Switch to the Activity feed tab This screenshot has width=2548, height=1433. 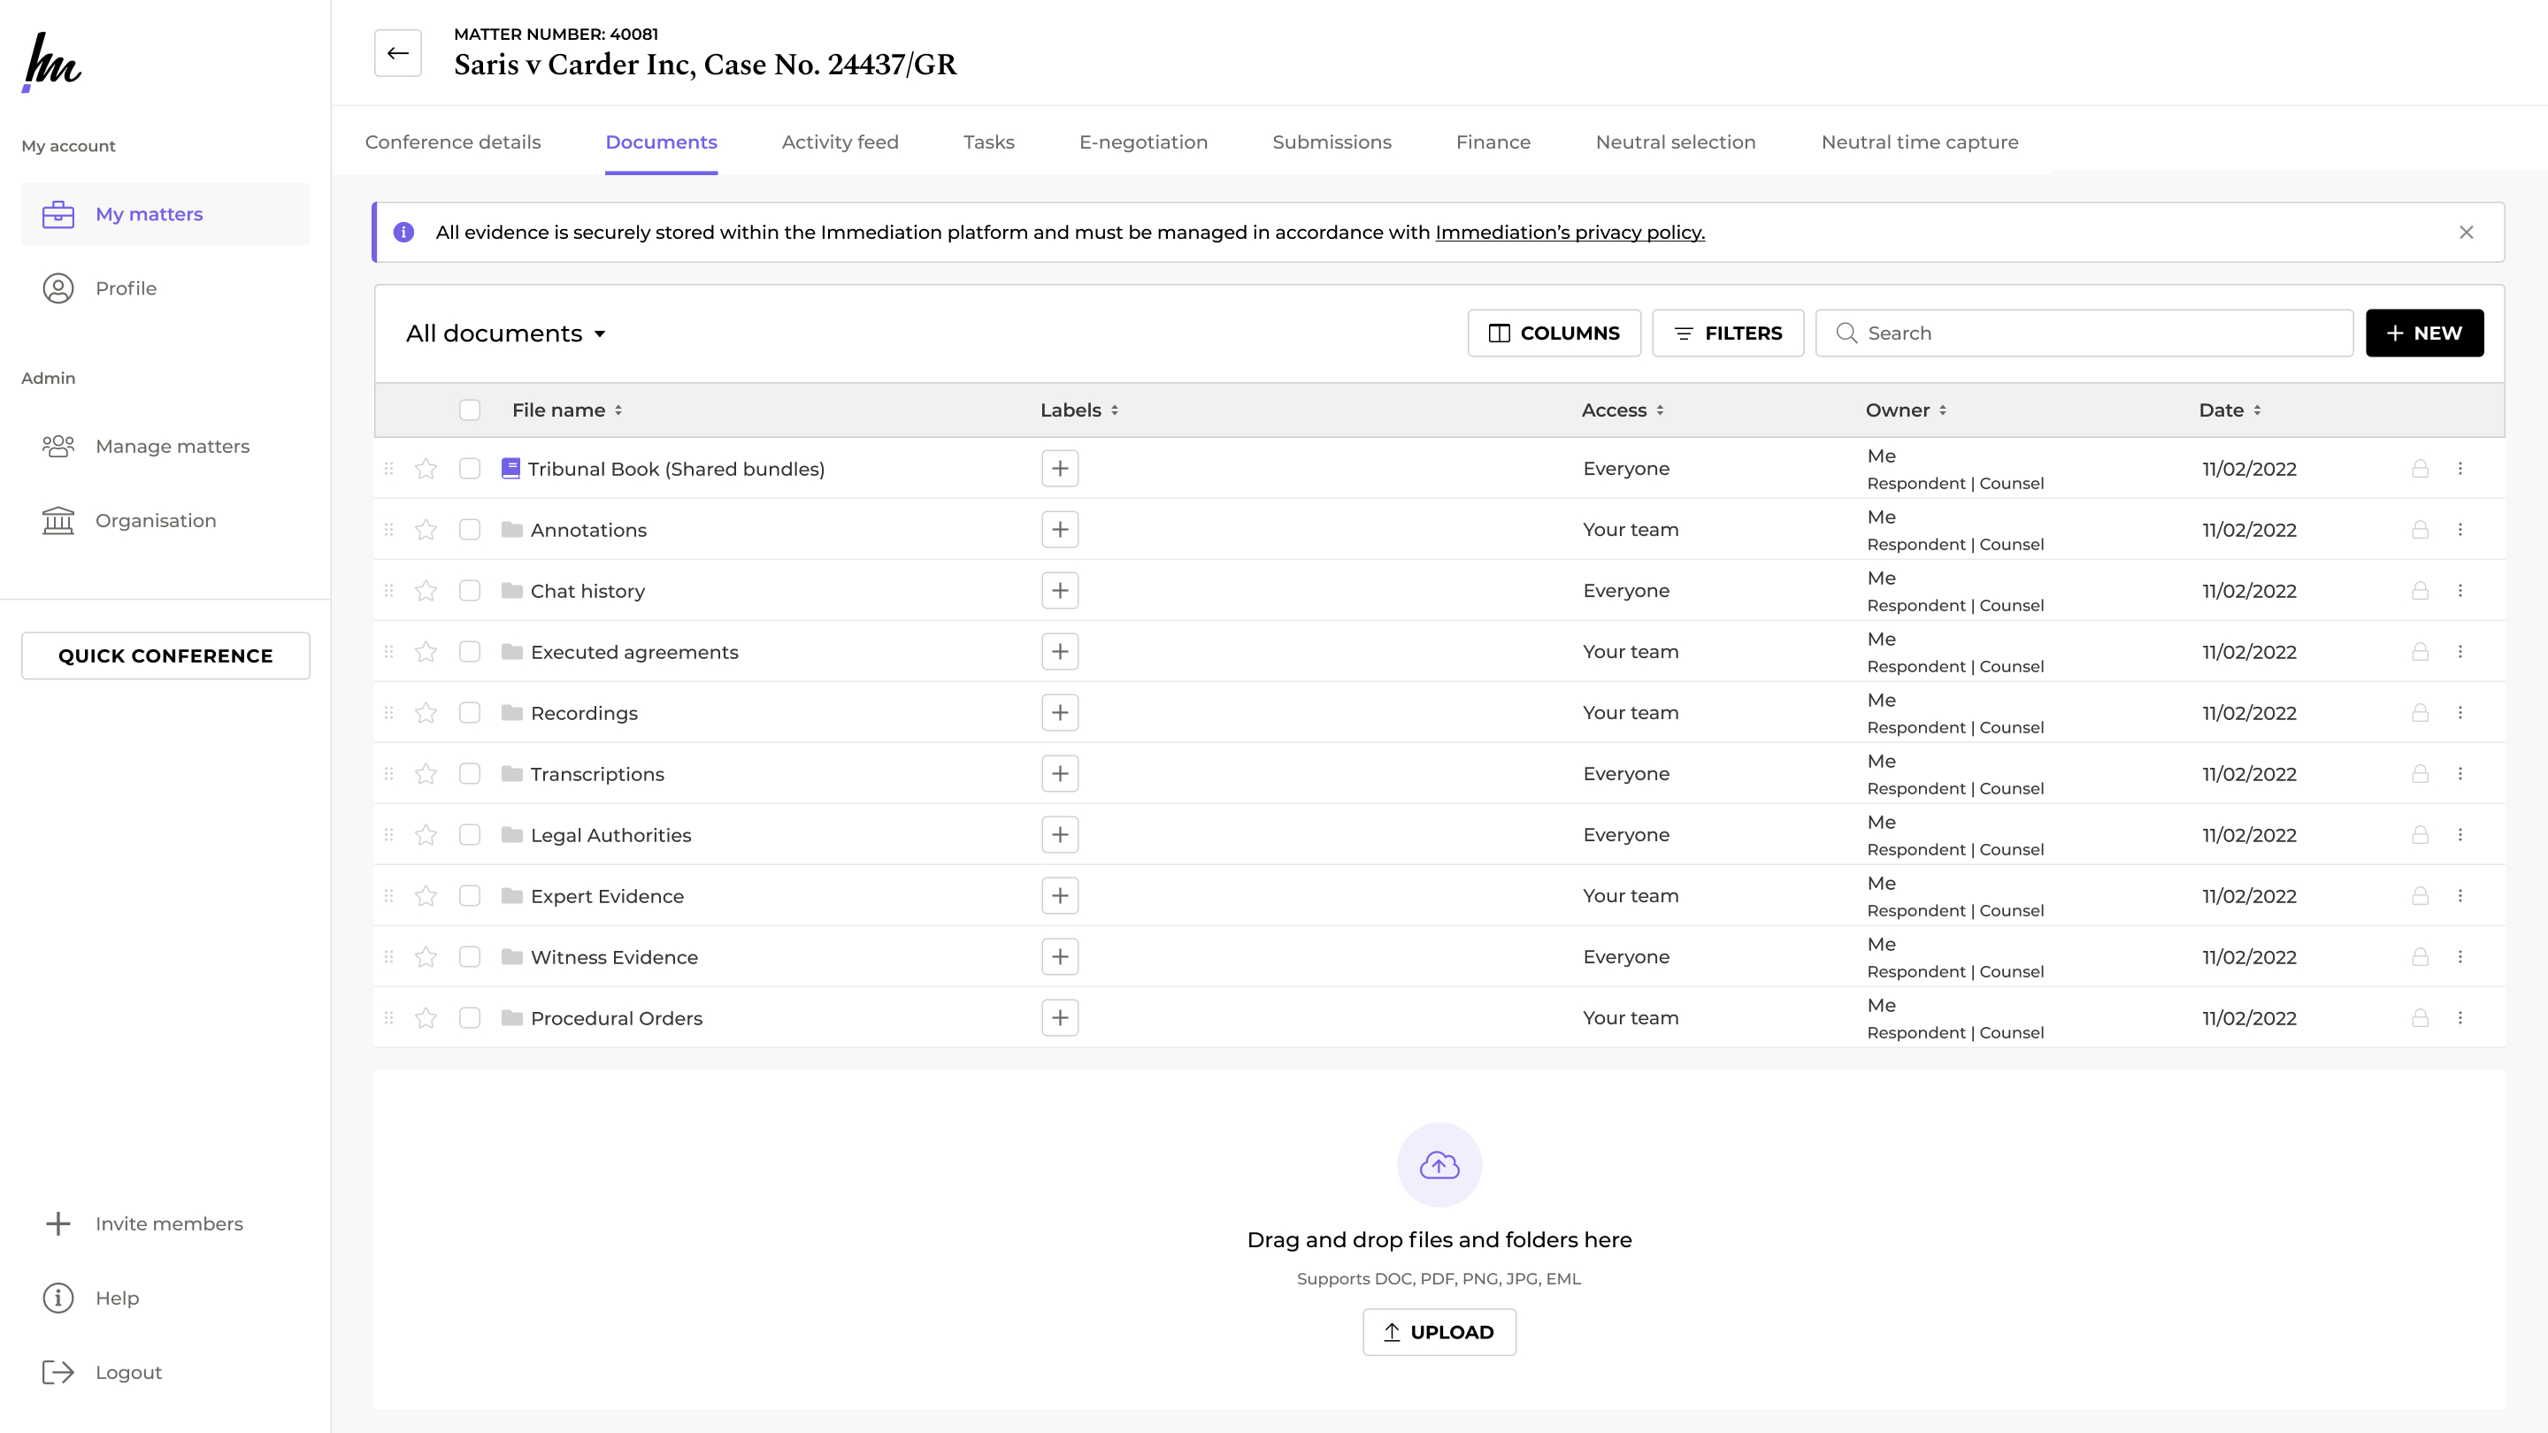click(840, 142)
